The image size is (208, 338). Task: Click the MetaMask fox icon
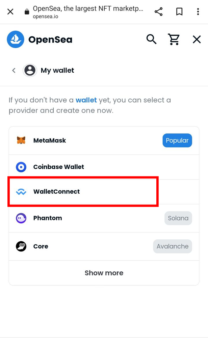click(x=21, y=140)
